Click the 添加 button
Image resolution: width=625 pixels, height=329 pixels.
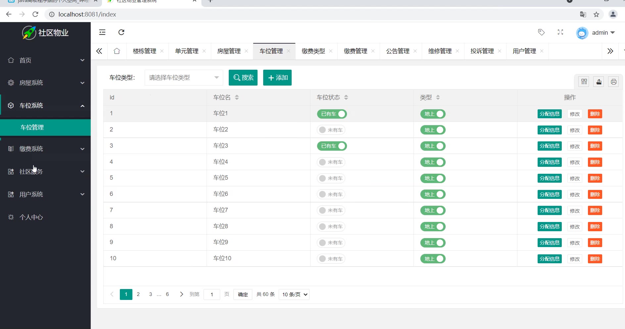(277, 78)
